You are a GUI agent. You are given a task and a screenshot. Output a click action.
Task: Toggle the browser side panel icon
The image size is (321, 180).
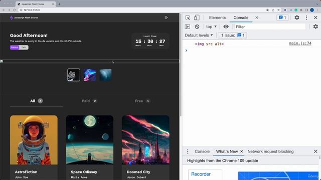click(x=306, y=10)
